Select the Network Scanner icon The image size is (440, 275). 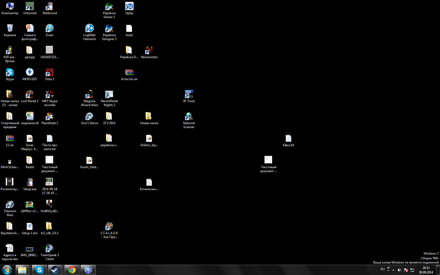(189, 117)
